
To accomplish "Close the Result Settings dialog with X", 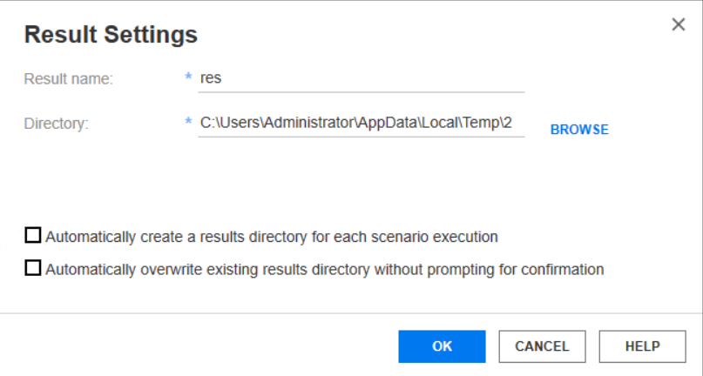I will [x=679, y=24].
